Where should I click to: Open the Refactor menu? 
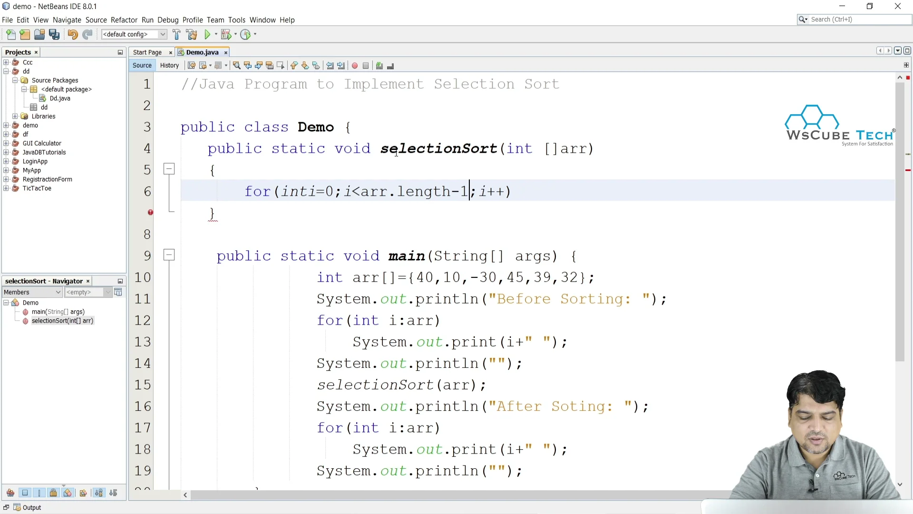tap(124, 20)
